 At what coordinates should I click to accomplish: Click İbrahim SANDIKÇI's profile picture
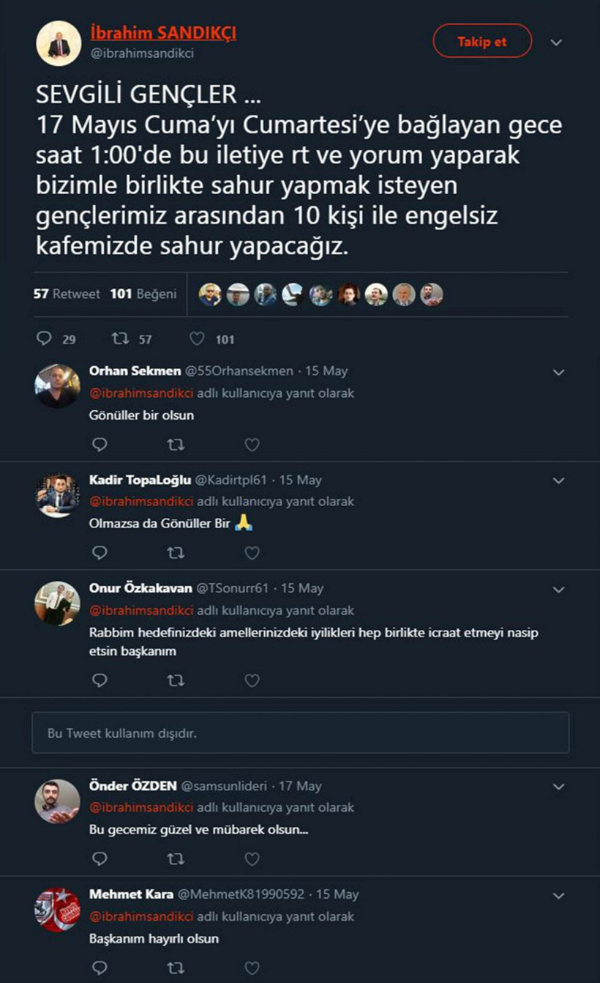(x=59, y=42)
